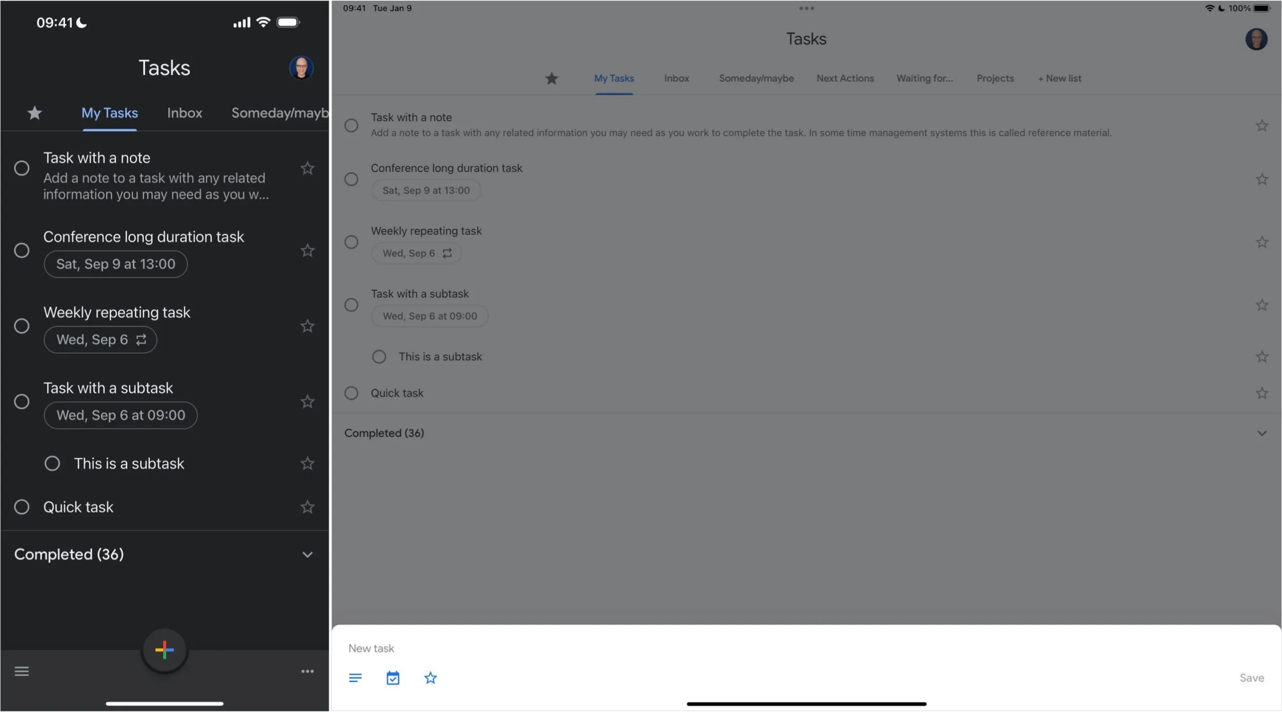This screenshot has height=712, width=1282.
Task: Open the 'Sat, Sep 9 at 13:00' date chip on phone
Action: click(115, 264)
